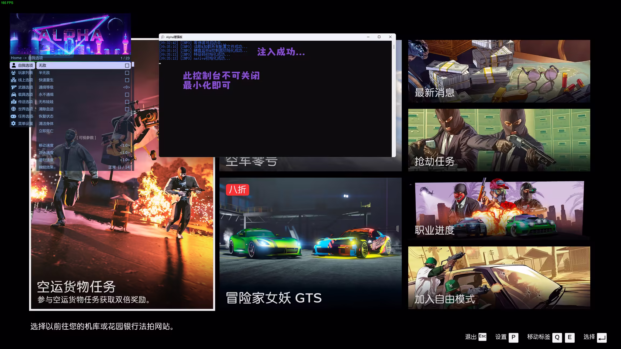
Task: Click the 退出 label in footer
Action: 471,337
